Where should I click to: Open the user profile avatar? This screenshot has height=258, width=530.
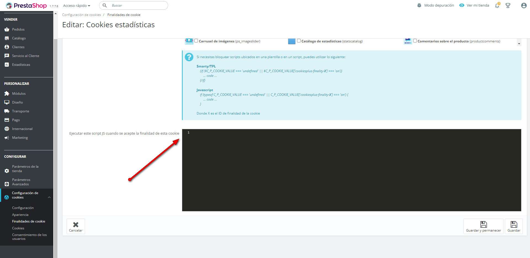[524, 6]
